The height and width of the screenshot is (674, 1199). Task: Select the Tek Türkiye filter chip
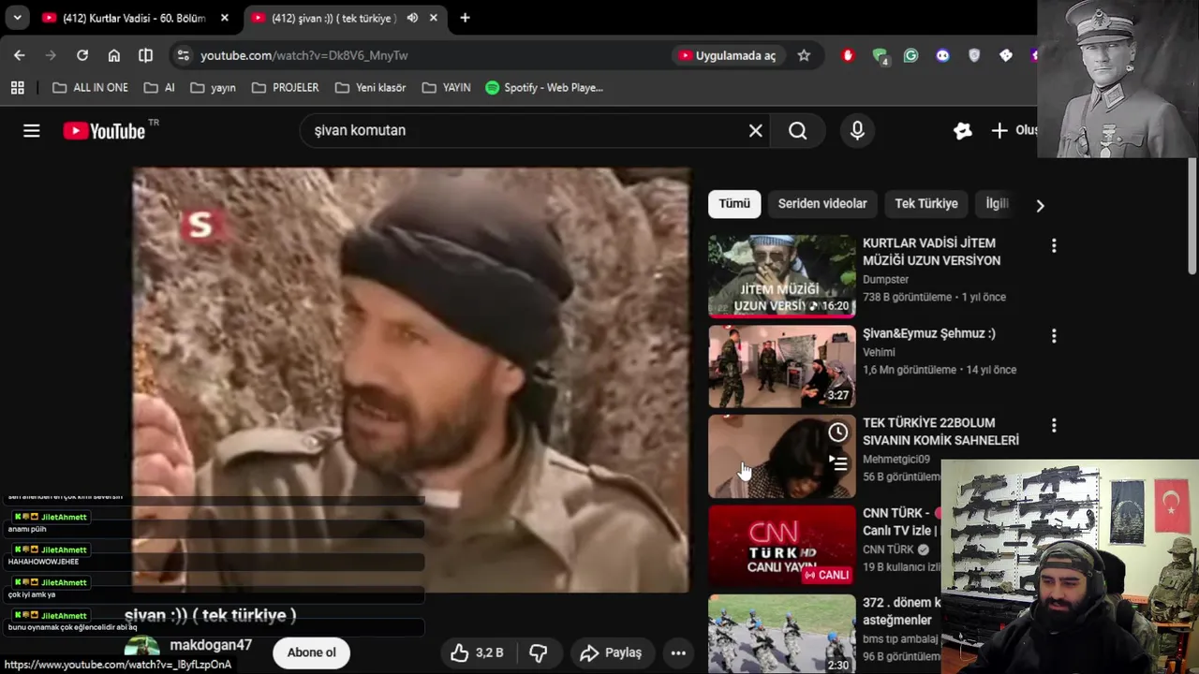(x=926, y=203)
